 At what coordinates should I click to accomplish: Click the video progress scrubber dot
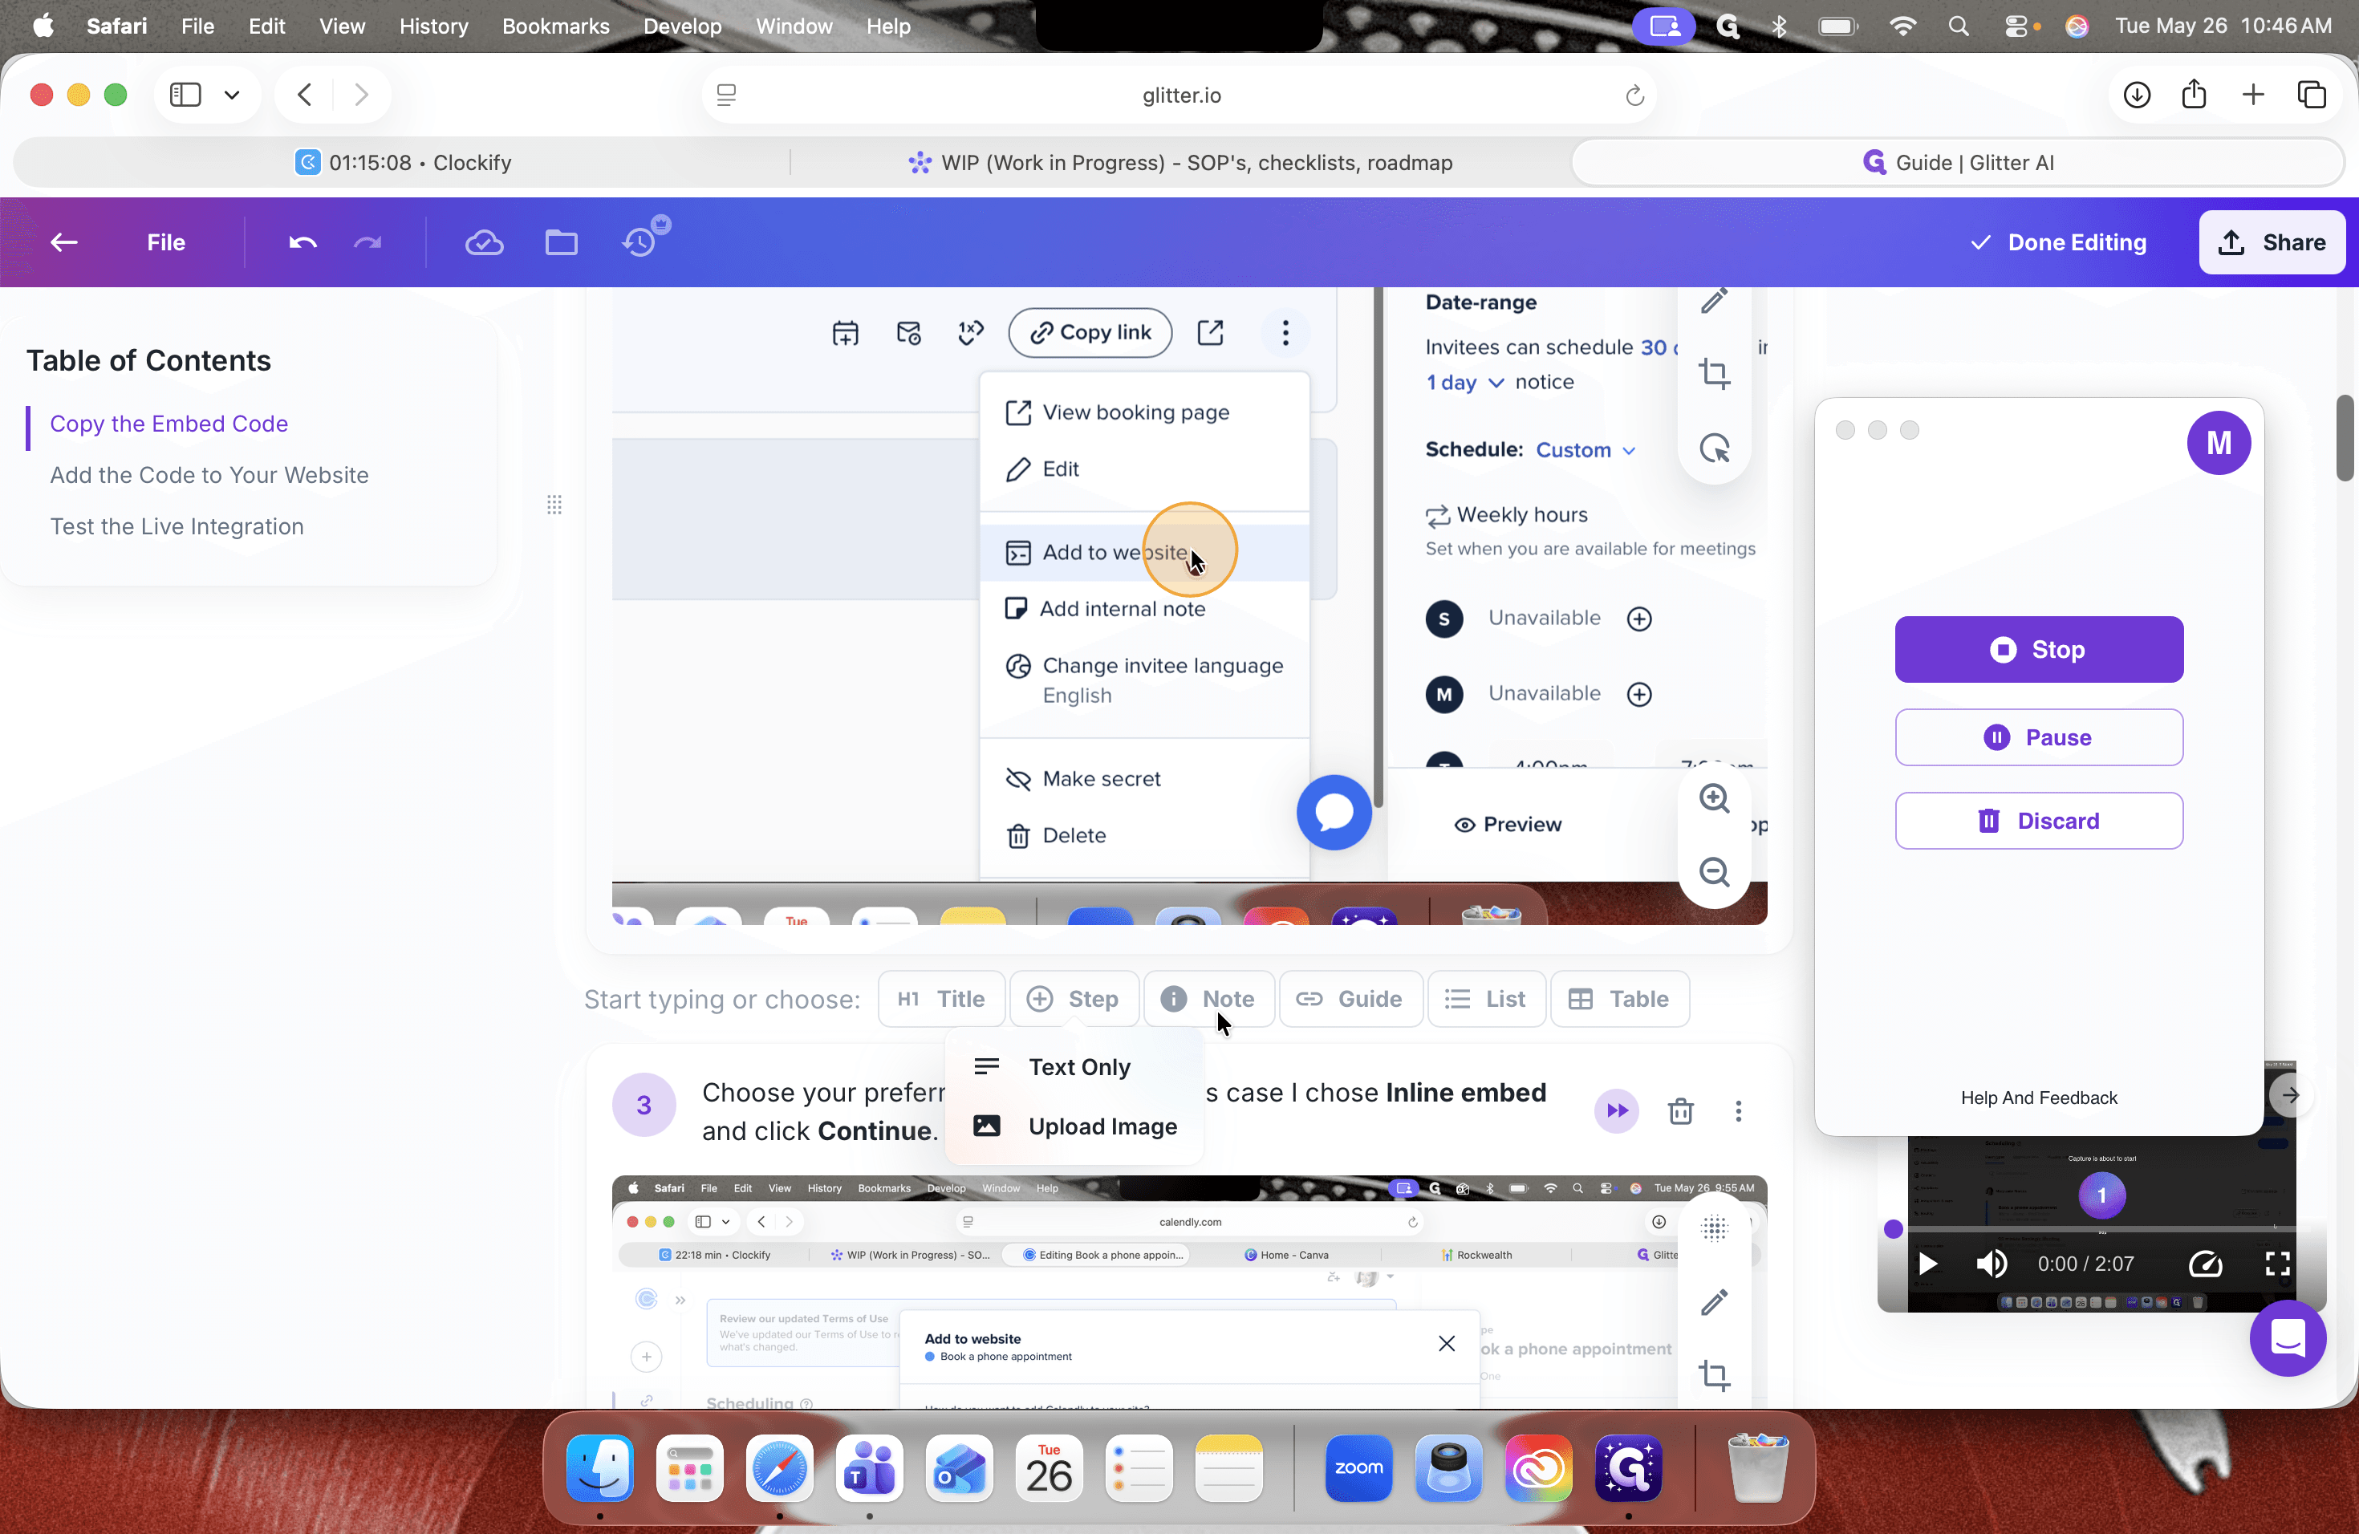[1892, 1229]
